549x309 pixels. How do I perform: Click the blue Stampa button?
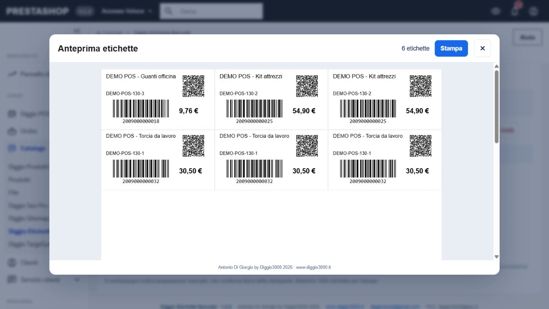[451, 48]
